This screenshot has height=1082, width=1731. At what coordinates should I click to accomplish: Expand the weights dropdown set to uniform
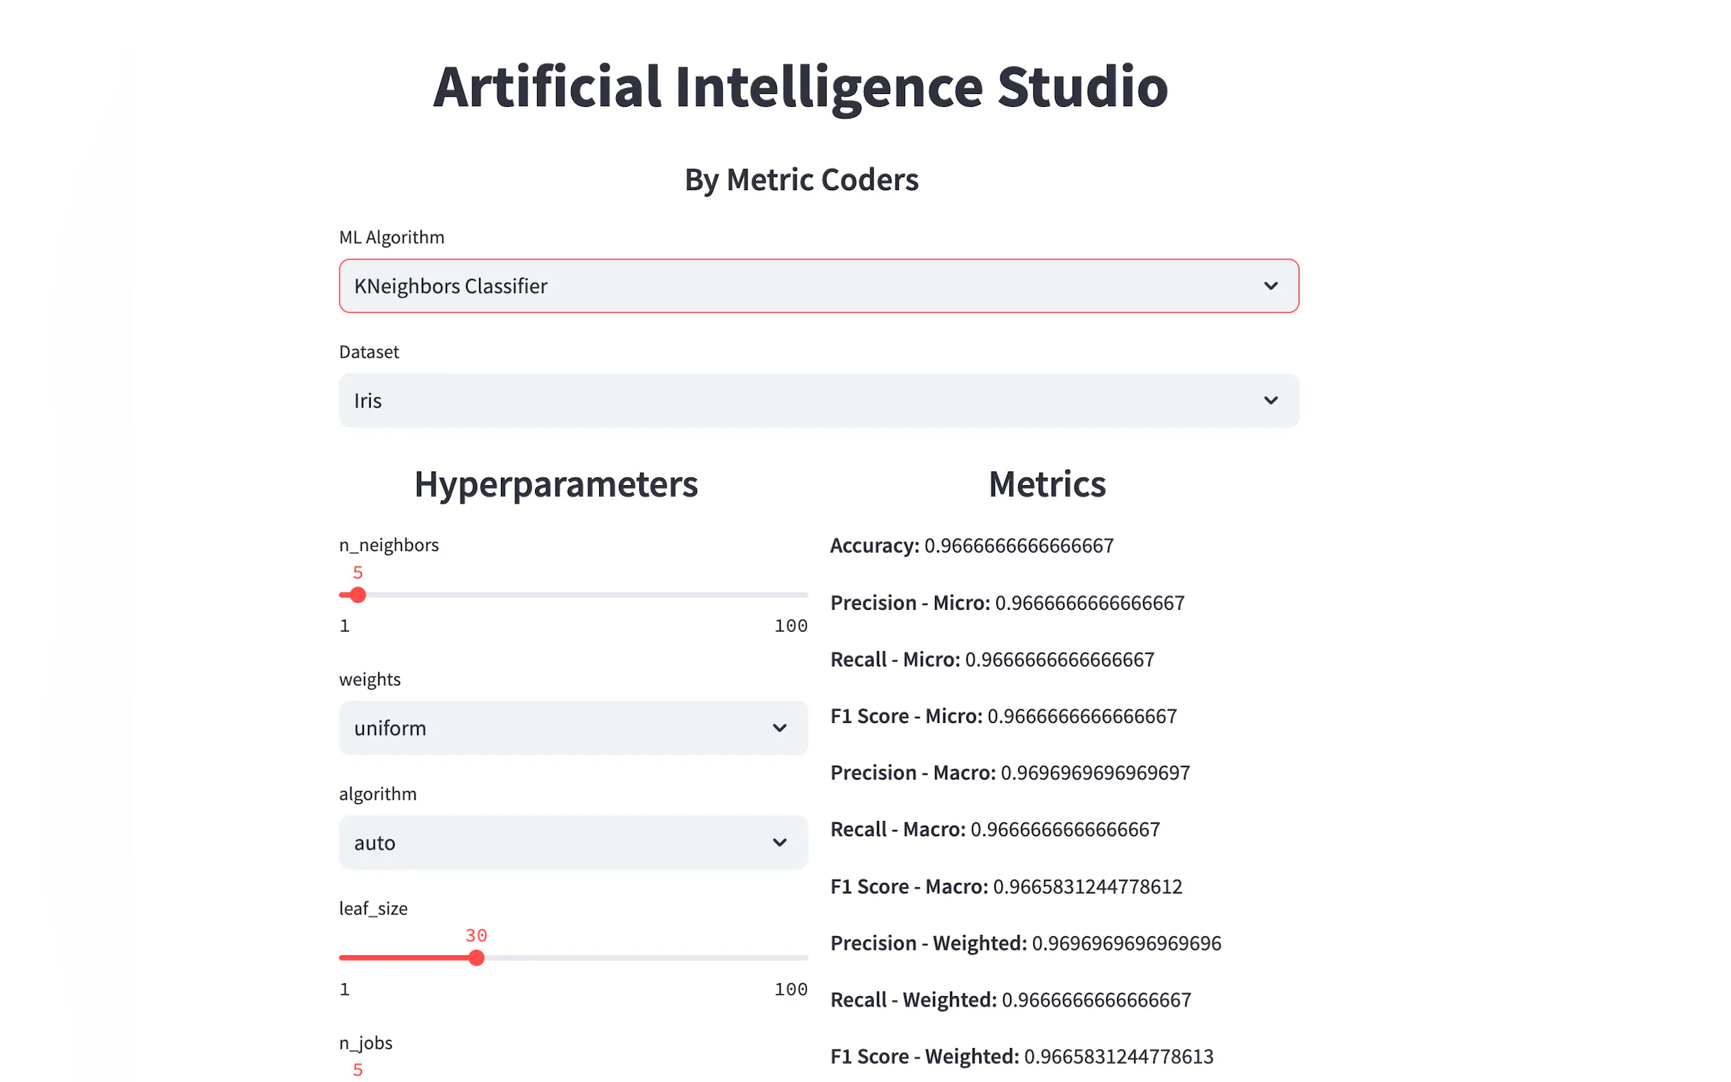tap(558, 728)
